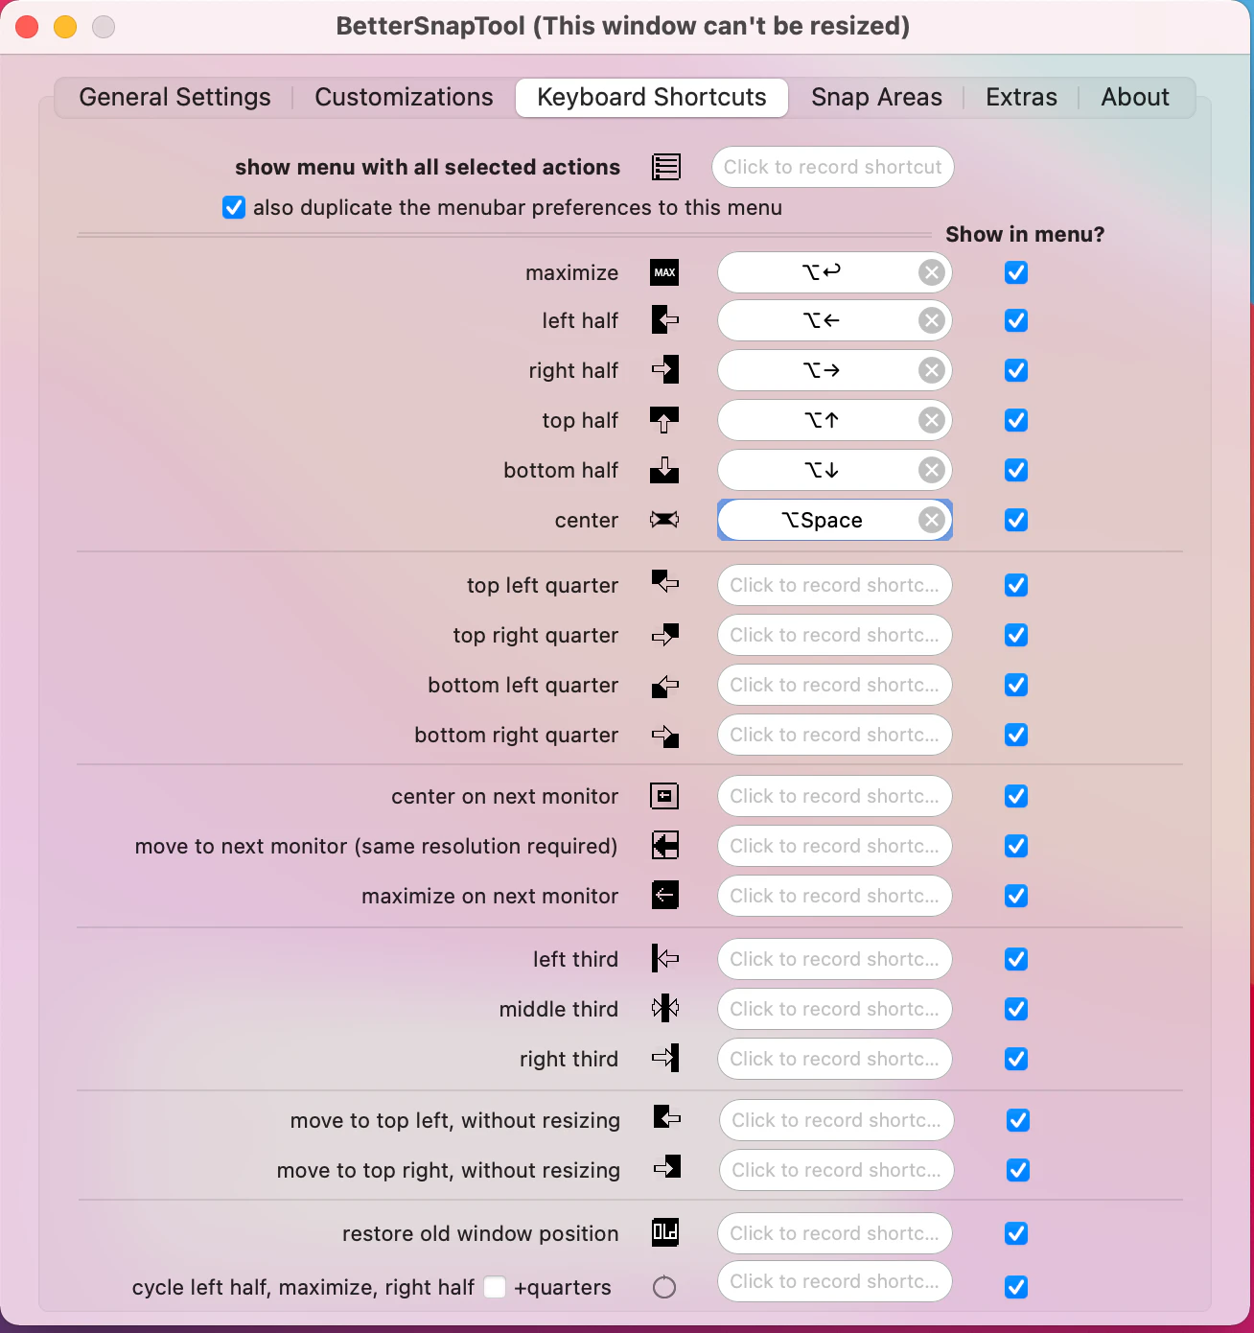The height and width of the screenshot is (1333, 1254).
Task: Uncheck show in menu for right third
Action: [1016, 1059]
